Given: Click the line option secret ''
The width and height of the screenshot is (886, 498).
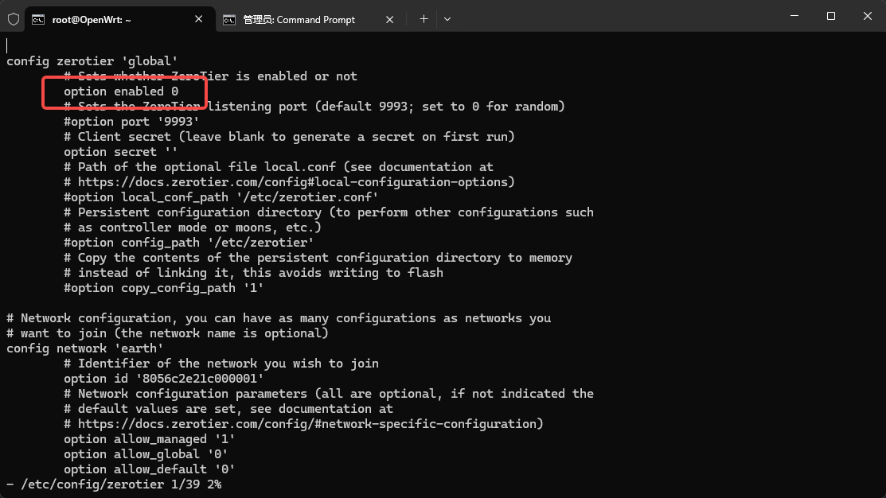Looking at the screenshot, I should click(x=120, y=152).
